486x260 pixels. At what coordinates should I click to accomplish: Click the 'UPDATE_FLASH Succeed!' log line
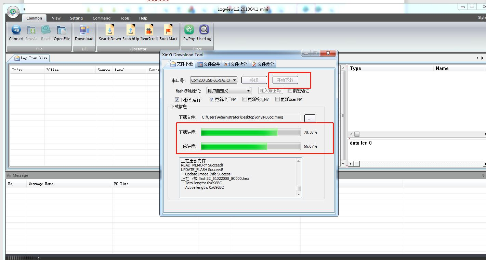click(202, 170)
